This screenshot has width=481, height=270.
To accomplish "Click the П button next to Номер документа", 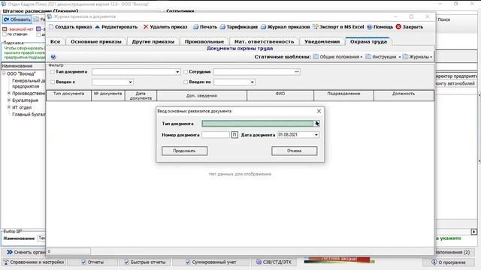I will pos(234,135).
